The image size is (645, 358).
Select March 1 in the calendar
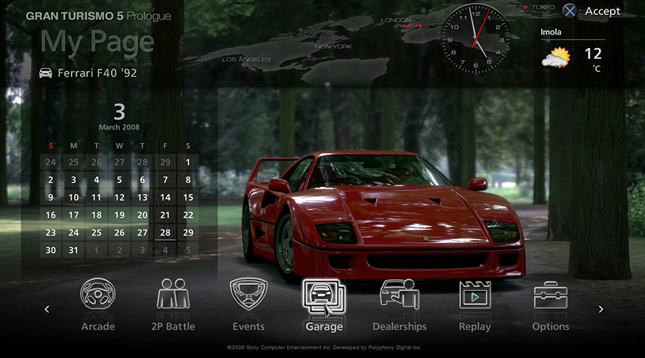pyautogui.click(x=188, y=163)
